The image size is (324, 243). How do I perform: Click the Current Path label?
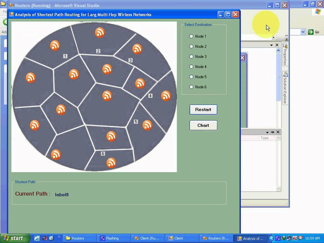pyautogui.click(x=33, y=194)
